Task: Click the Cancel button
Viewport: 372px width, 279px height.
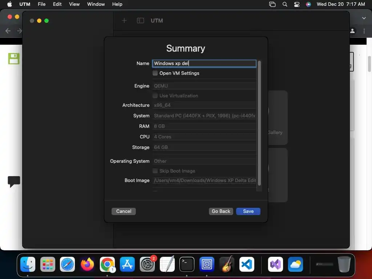Action: click(124, 211)
